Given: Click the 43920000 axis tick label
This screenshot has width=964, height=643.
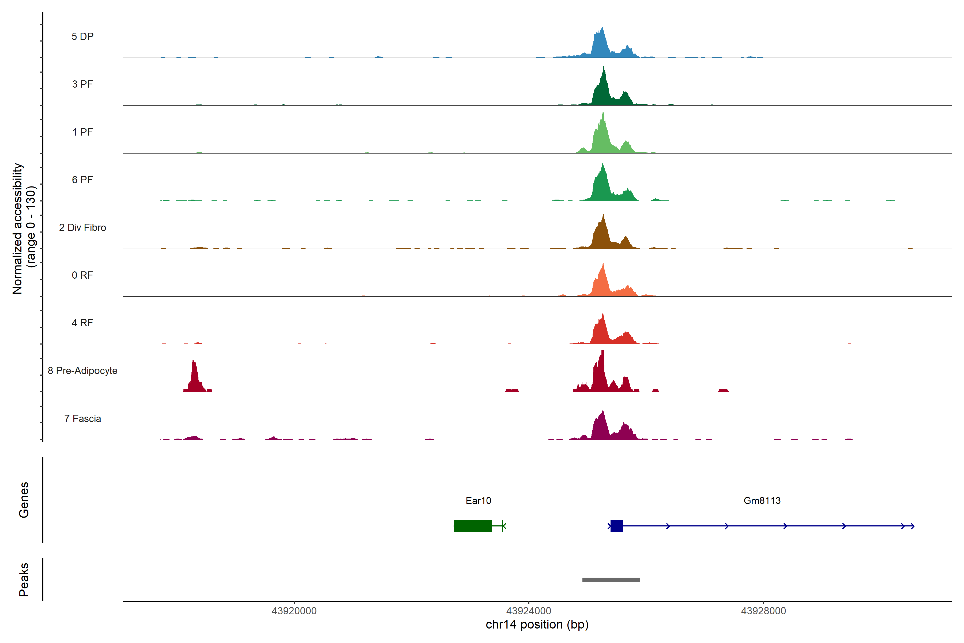Looking at the screenshot, I should pyautogui.click(x=294, y=611).
